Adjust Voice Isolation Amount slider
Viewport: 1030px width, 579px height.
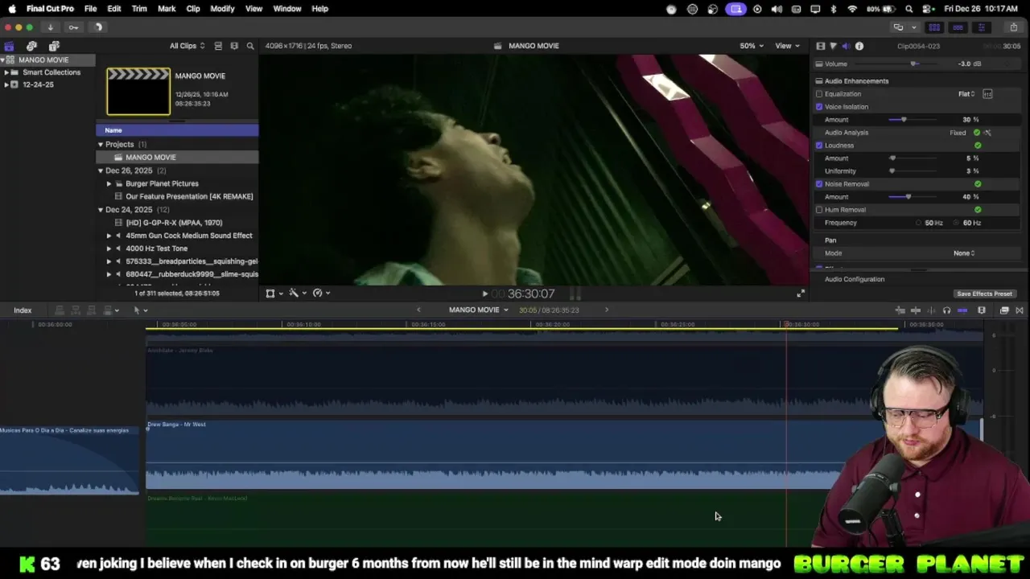[x=904, y=120]
